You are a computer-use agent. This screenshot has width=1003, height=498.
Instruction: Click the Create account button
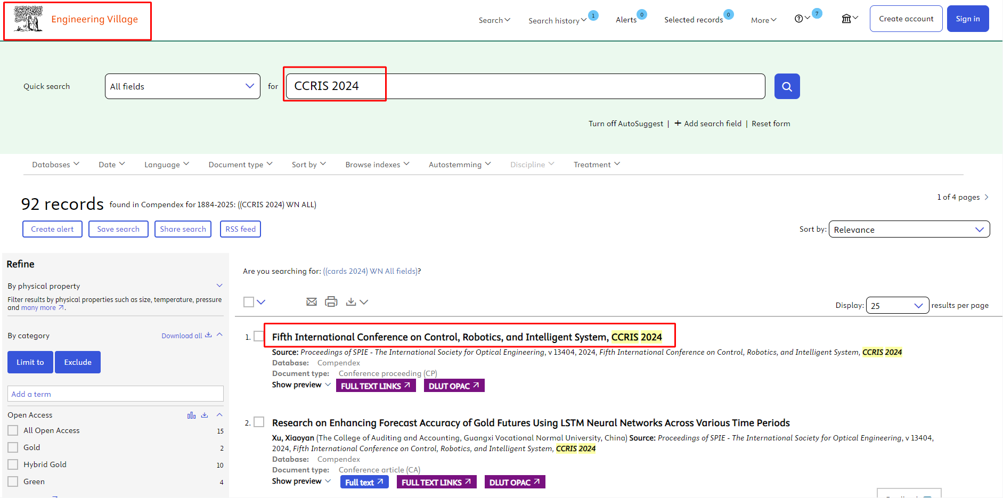[906, 19]
